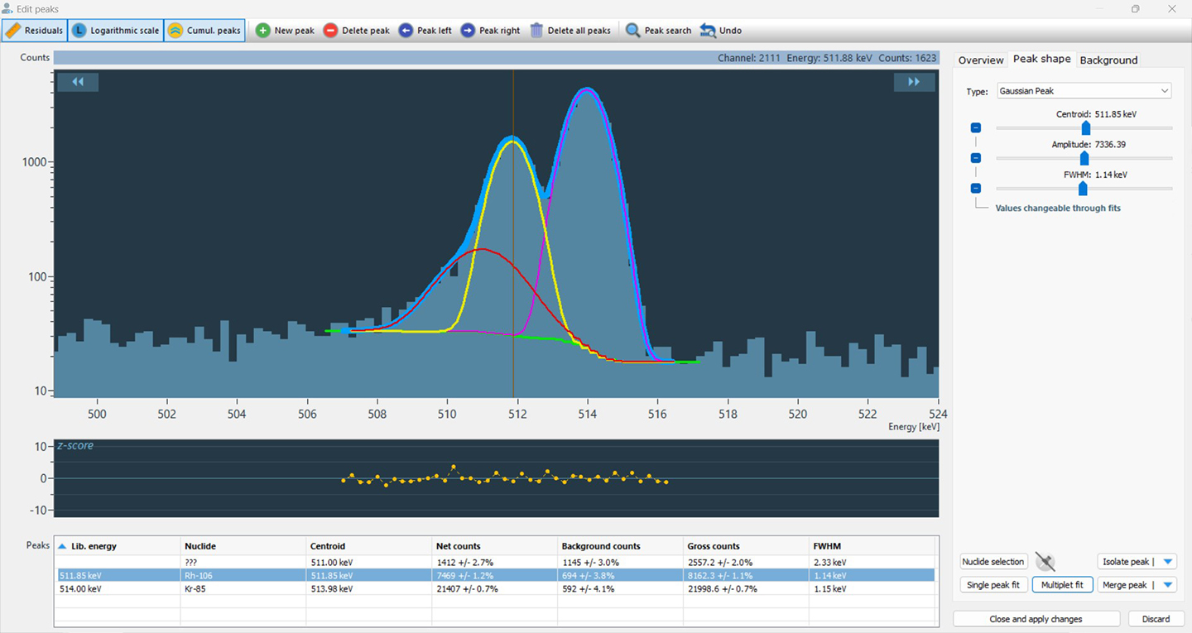Click the New peak green plus icon
1192x633 pixels.
(x=263, y=31)
